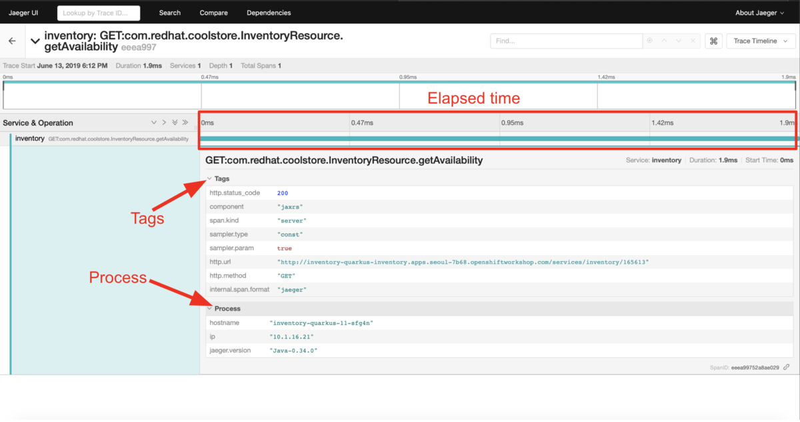
Task: Open the Dependencies page in navbar
Action: point(269,13)
